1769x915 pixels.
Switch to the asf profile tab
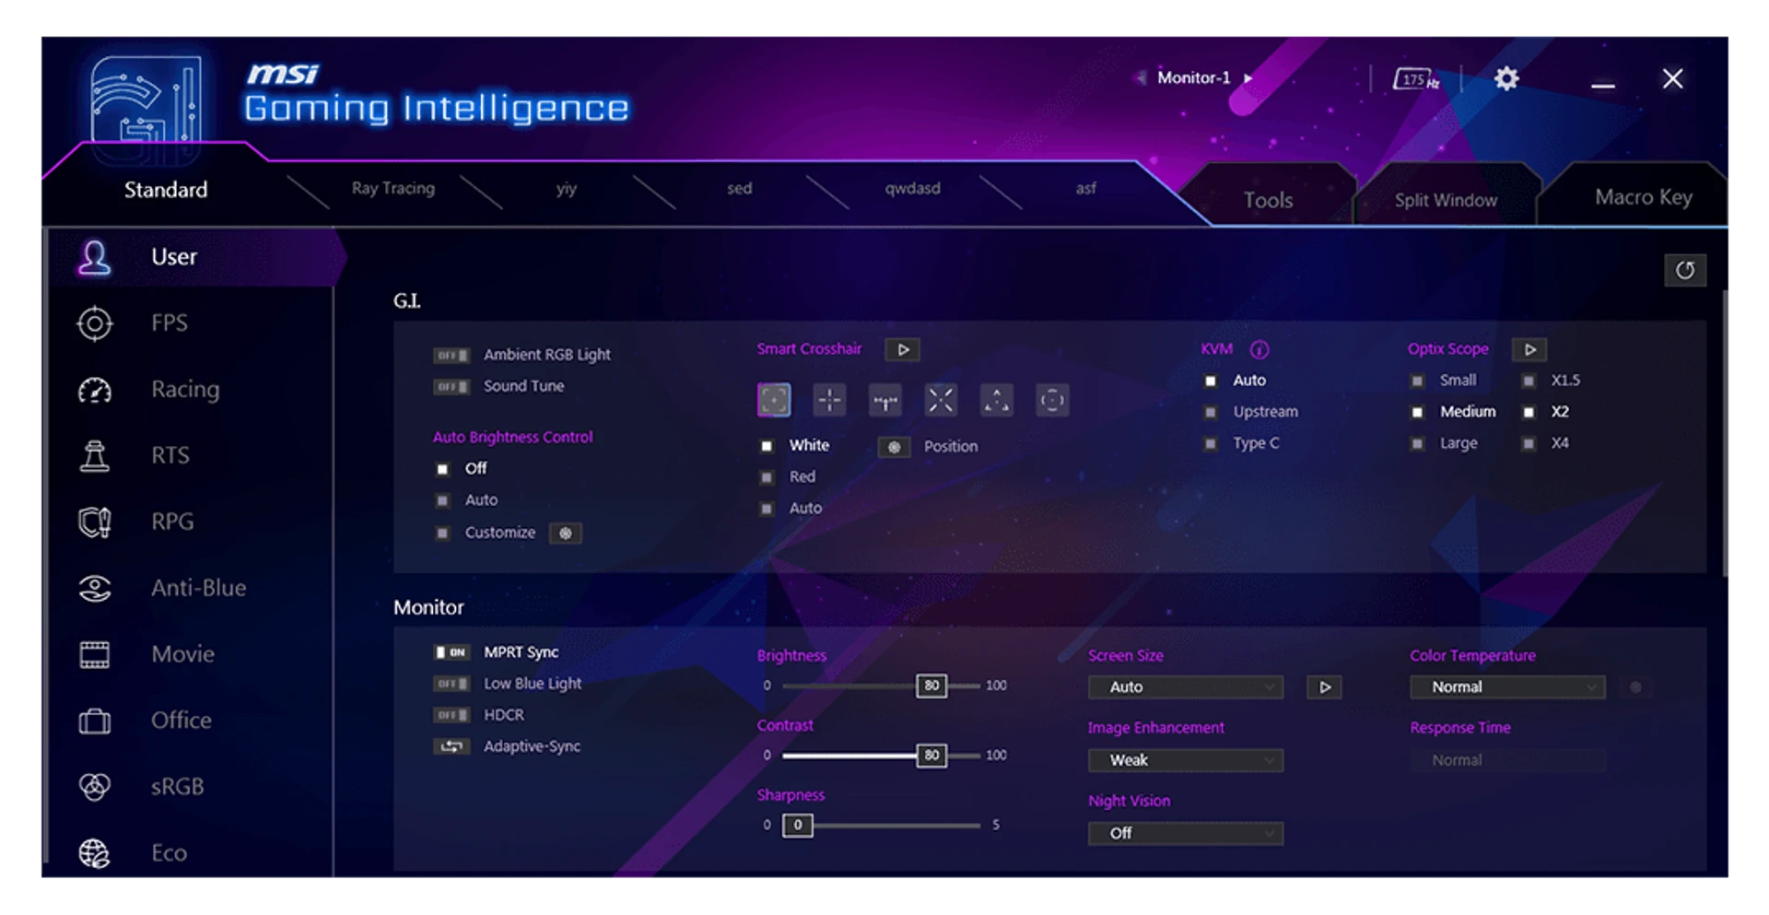(1086, 189)
